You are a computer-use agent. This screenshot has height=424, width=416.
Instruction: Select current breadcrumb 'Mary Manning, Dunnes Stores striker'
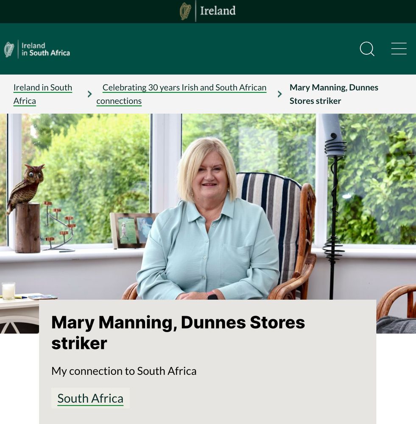tap(334, 94)
